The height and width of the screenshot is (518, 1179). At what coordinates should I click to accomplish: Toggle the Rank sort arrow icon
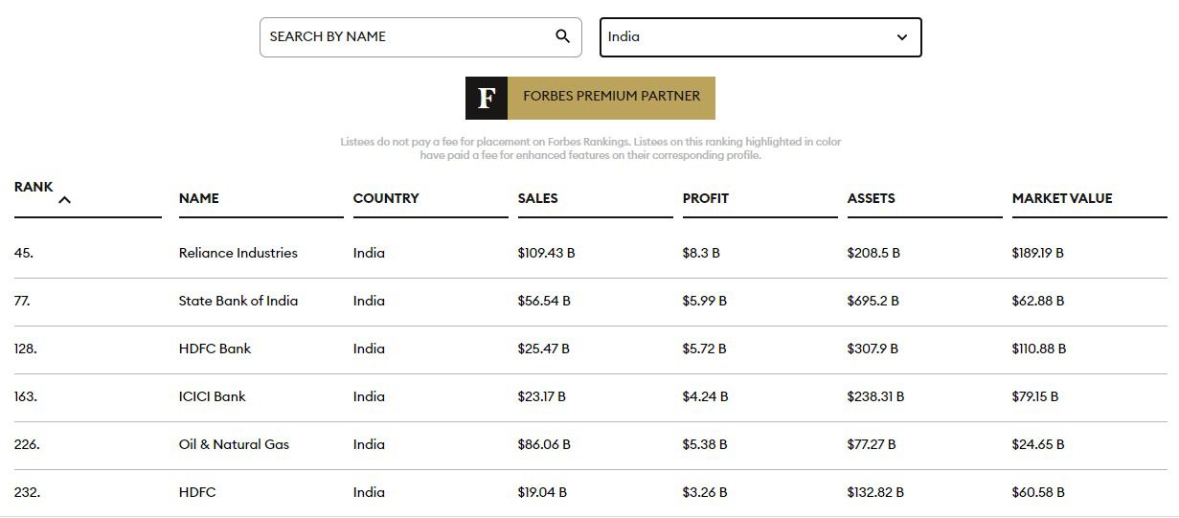tap(65, 200)
